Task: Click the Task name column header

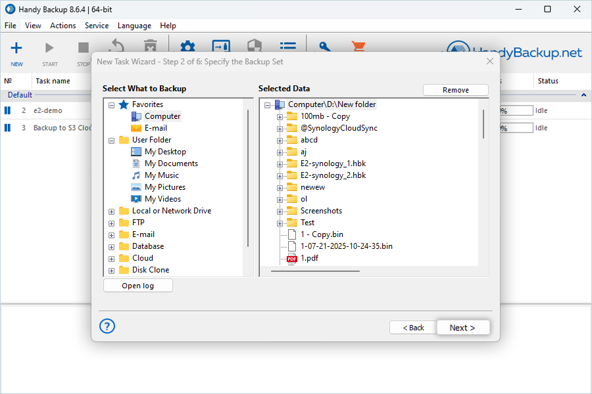Action: coord(53,81)
